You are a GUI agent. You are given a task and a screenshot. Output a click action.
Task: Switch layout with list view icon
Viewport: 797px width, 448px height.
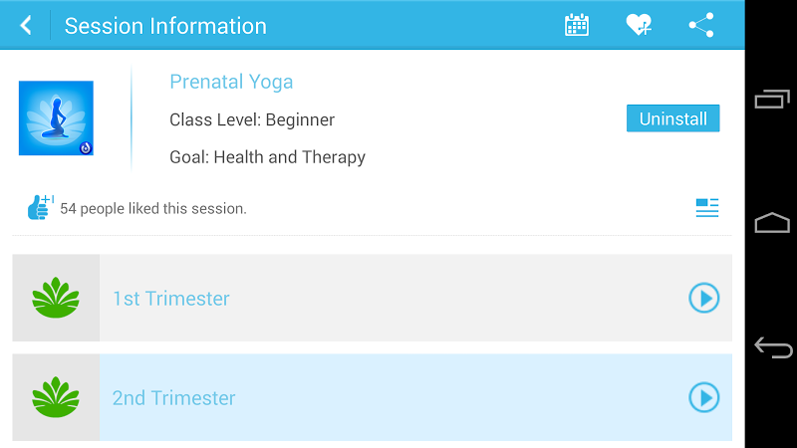[707, 208]
